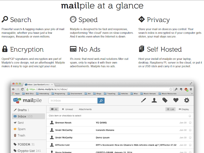Open the Programing bookmarks folder
Image resolution: width=204 pixels, height=153 pixels.
click(58, 94)
